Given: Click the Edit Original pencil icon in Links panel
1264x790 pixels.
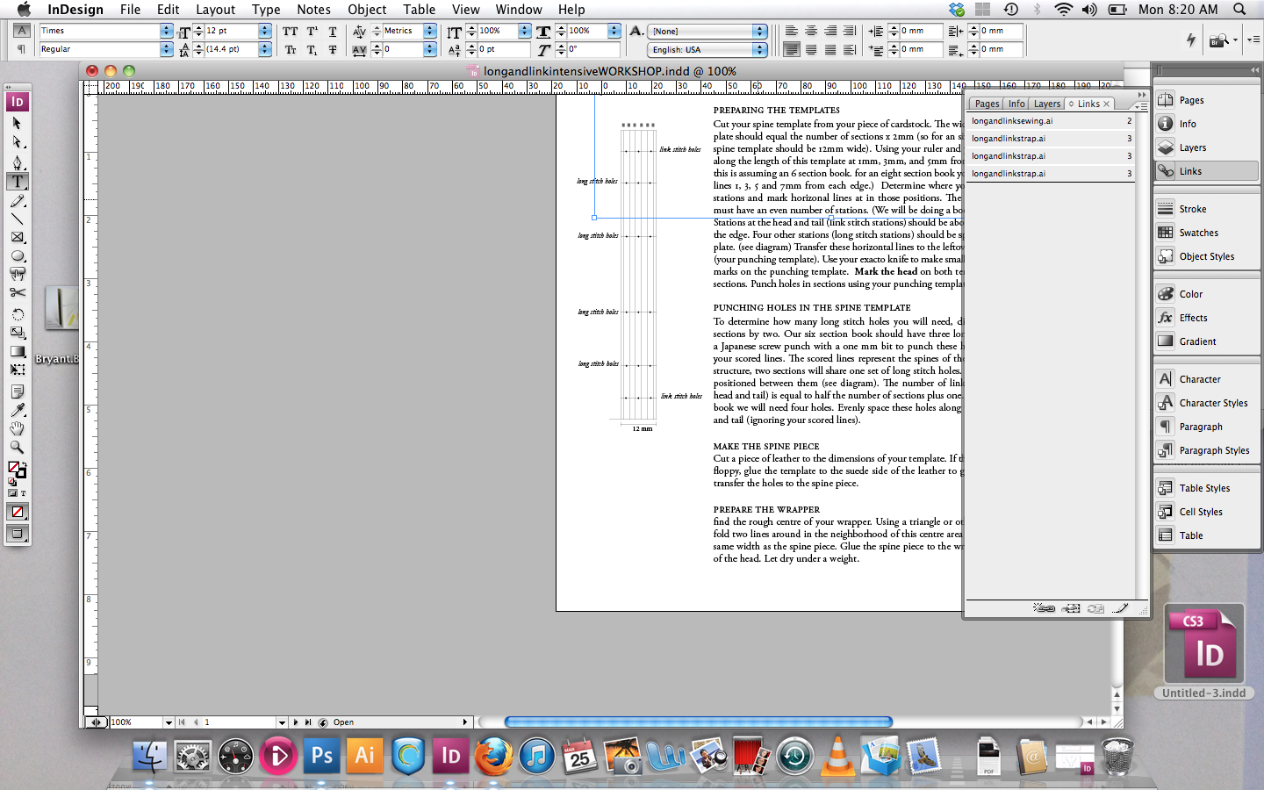Looking at the screenshot, I should 1120,607.
